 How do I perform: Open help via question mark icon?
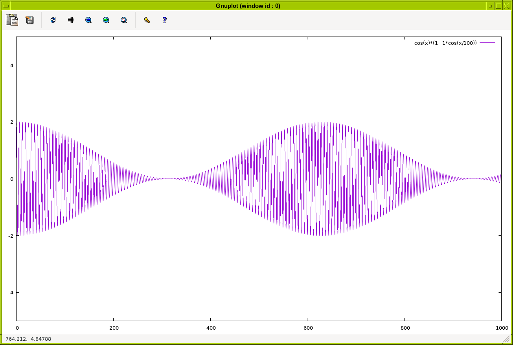click(165, 20)
